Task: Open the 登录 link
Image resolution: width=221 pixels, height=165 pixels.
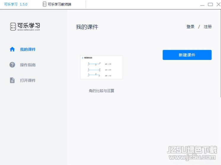Action: (190, 27)
